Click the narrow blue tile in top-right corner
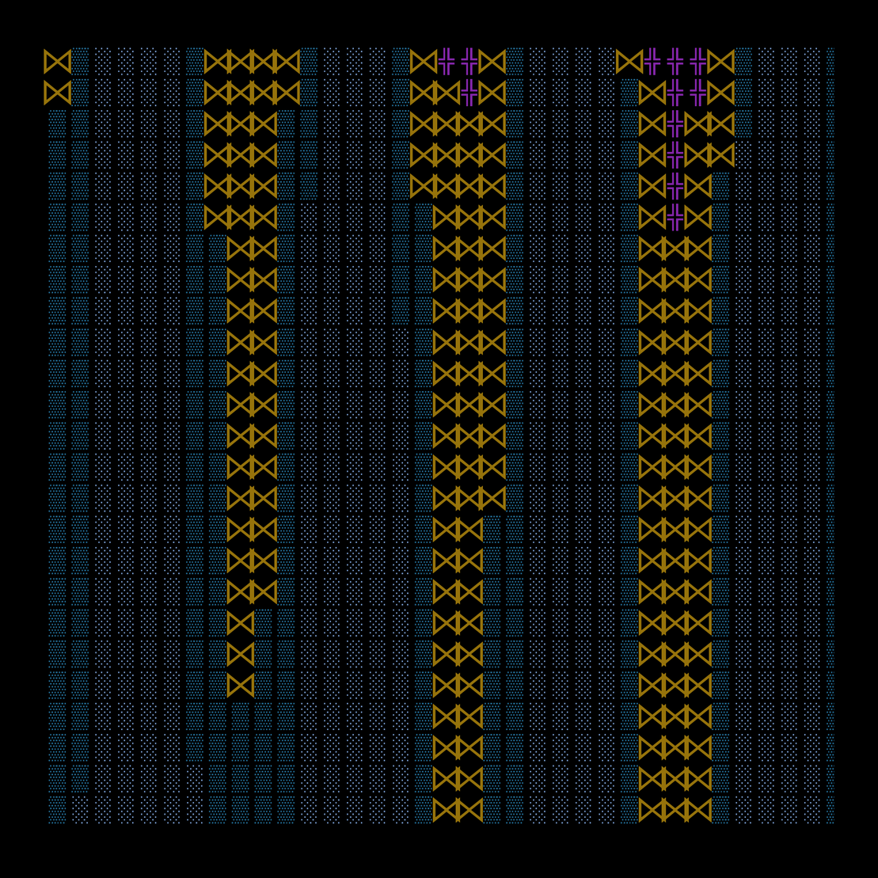Viewport: 878px width, 878px height. [830, 62]
